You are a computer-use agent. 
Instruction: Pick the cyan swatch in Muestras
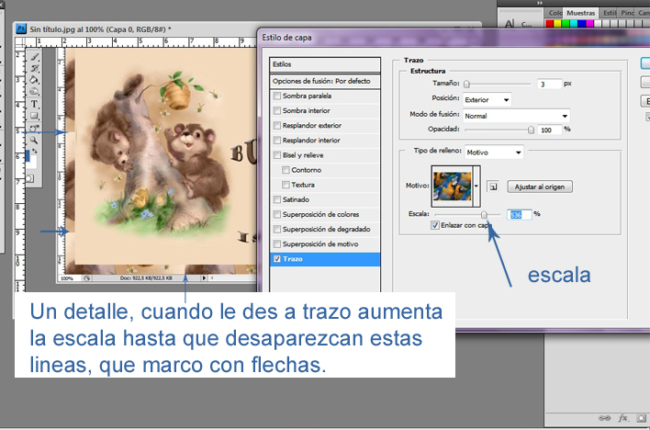(573, 24)
